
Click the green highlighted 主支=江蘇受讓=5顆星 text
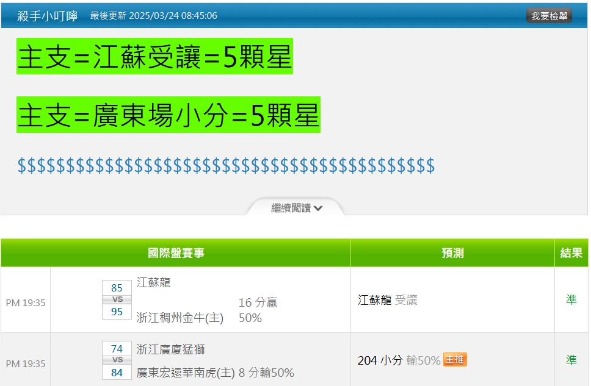click(x=154, y=56)
